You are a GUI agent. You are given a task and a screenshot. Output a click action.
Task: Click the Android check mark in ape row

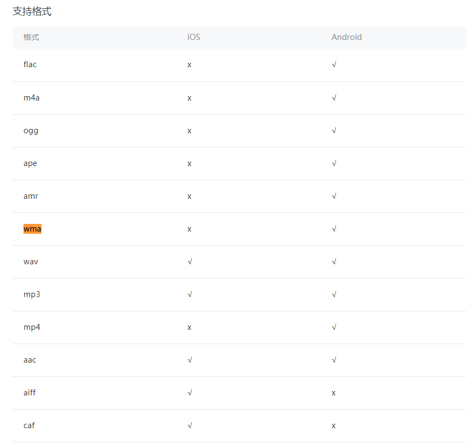[x=334, y=163]
